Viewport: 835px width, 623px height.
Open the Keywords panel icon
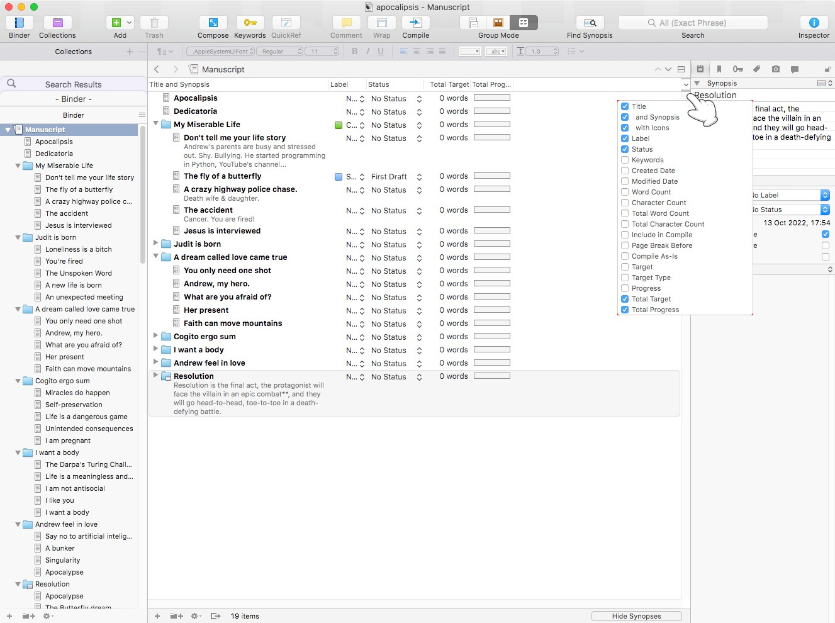(x=250, y=23)
